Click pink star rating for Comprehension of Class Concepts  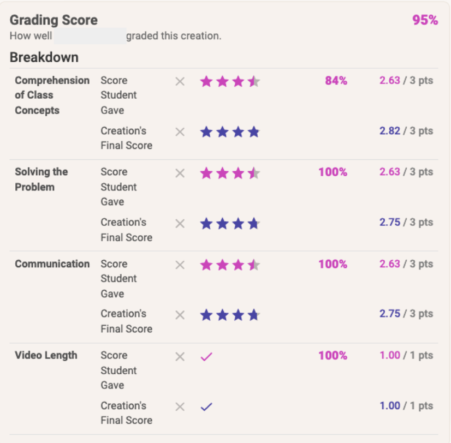(230, 81)
